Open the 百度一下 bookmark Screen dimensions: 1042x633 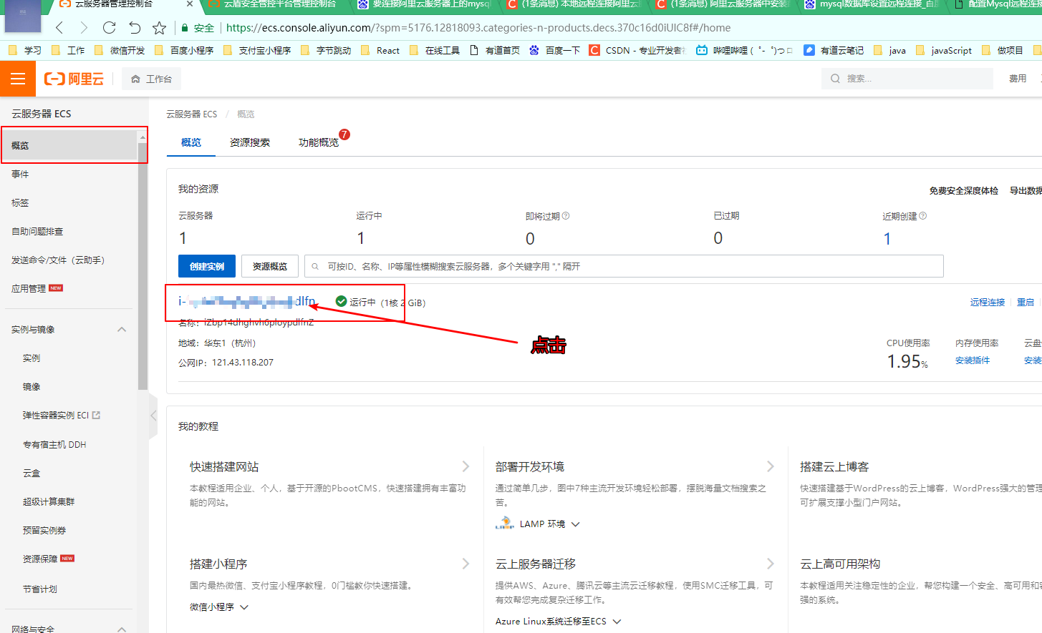554,50
